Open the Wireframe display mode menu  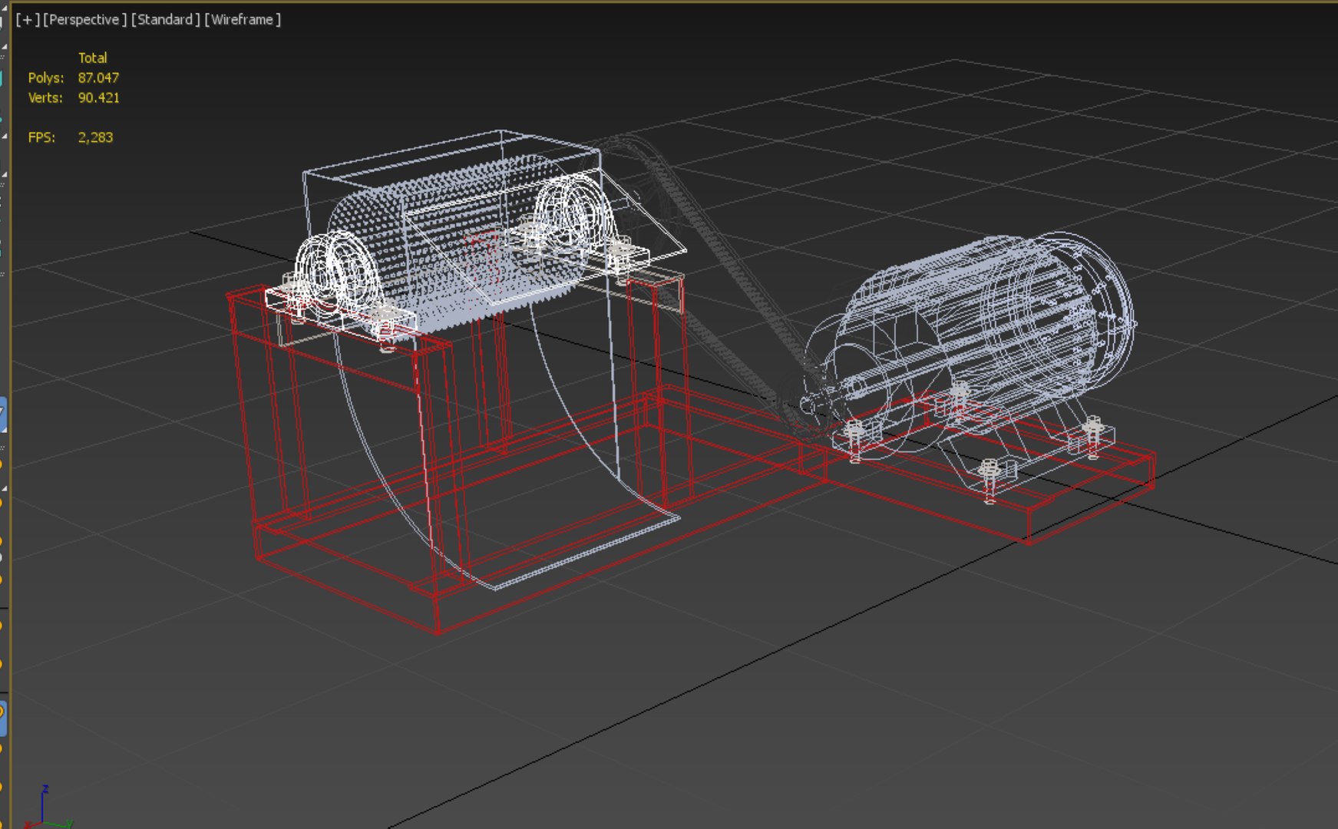click(x=243, y=20)
